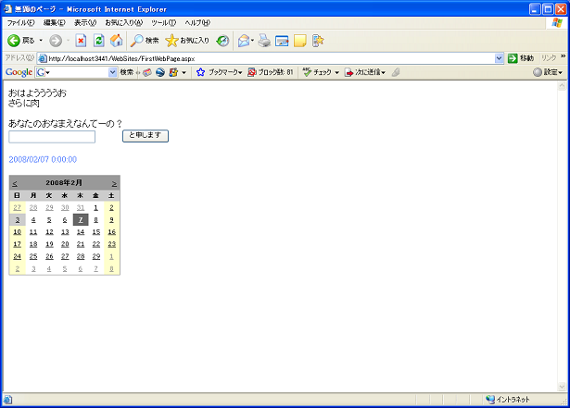Click the name text input field

52,137
